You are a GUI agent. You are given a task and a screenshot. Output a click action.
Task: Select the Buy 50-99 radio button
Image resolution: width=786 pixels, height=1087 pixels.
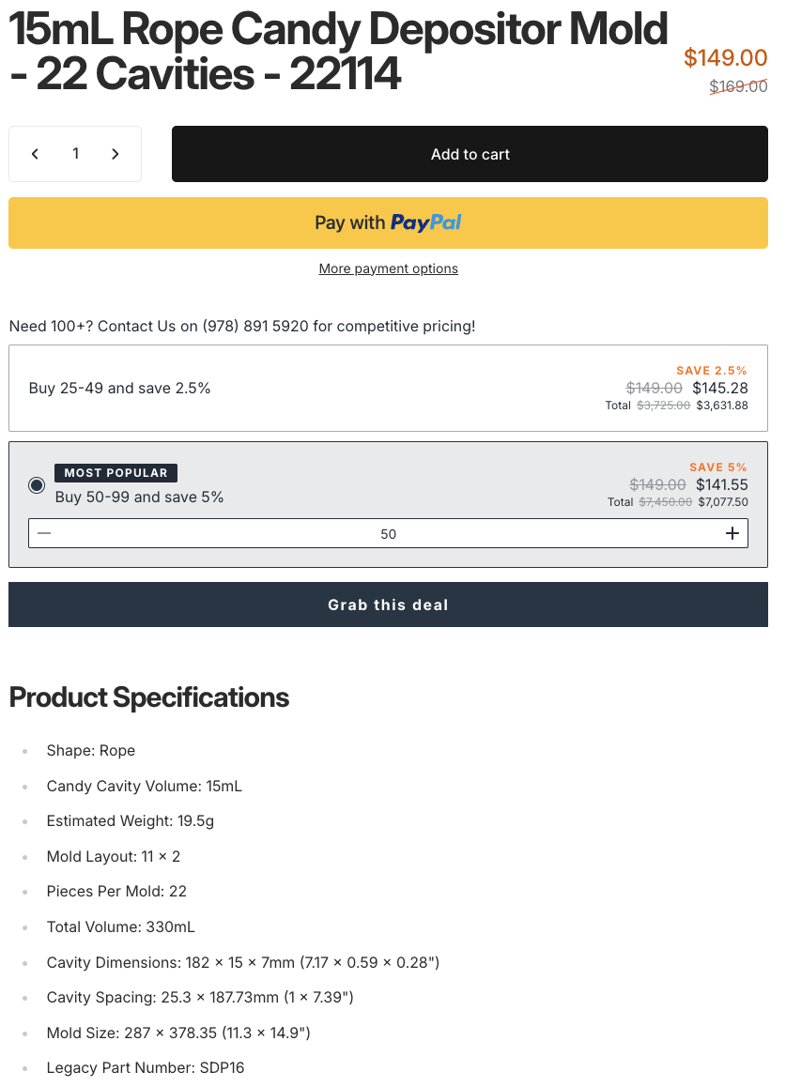coord(37,485)
